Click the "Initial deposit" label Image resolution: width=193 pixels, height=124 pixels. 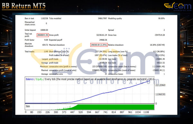click(30, 30)
